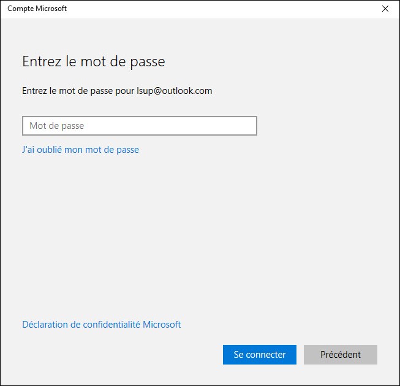Select the forgotten password recovery link
This screenshot has height=386, width=400.
(80, 149)
